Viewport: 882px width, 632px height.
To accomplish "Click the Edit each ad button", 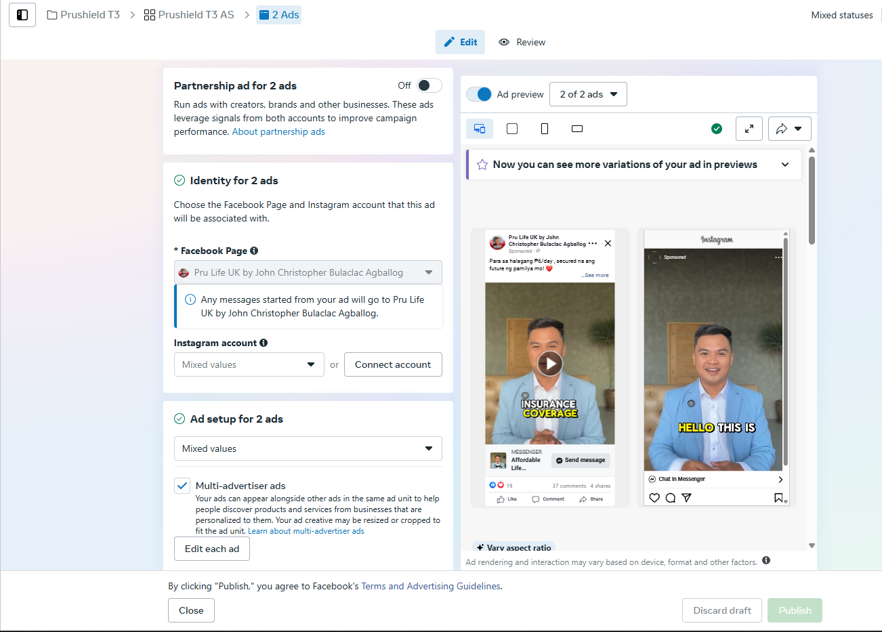I will click(212, 549).
